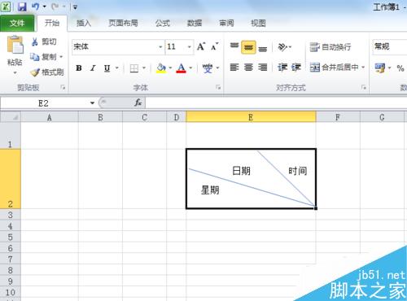Toggle Italic formatting
The width and height of the screenshot is (407, 301).
click(x=93, y=68)
